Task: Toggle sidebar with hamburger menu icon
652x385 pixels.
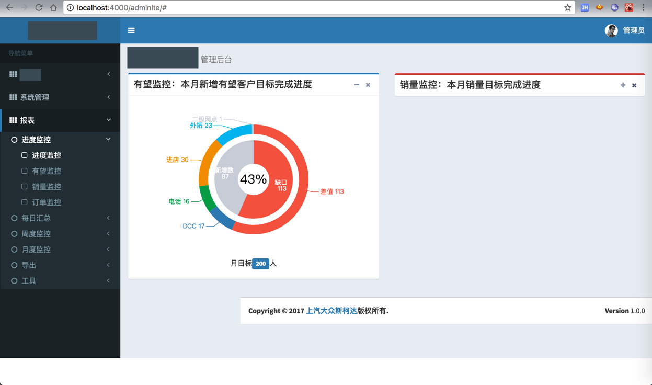Action: tap(131, 30)
